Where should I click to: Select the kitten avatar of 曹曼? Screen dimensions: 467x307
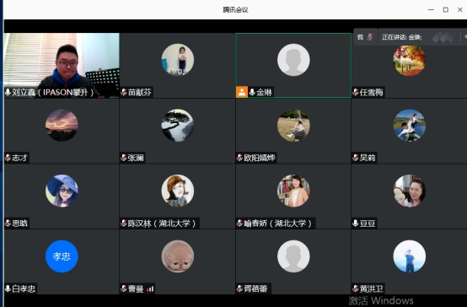pyautogui.click(x=178, y=256)
